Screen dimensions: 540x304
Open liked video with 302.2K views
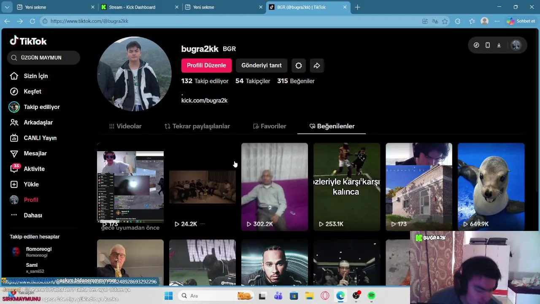tap(275, 187)
